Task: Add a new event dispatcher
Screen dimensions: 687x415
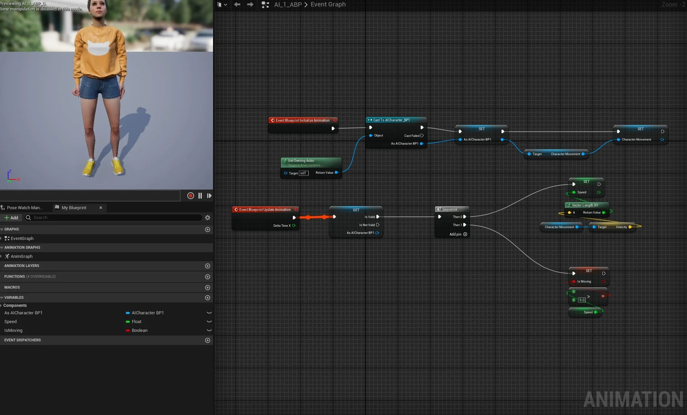Action: pyautogui.click(x=208, y=340)
